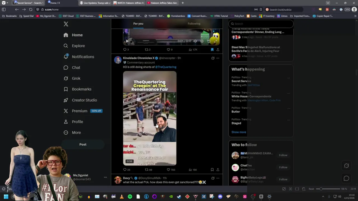Reply to the Kinoblade Chronicles post

click(127, 170)
